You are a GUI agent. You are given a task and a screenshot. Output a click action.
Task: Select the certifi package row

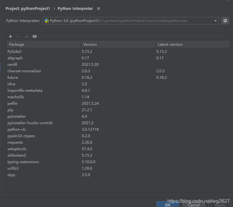[x=118, y=65]
